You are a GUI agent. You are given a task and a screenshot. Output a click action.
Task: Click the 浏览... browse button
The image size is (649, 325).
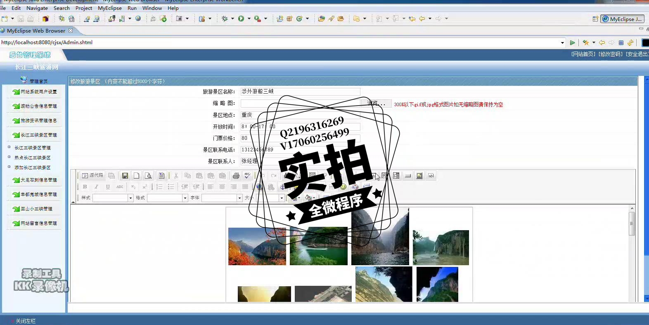click(376, 103)
